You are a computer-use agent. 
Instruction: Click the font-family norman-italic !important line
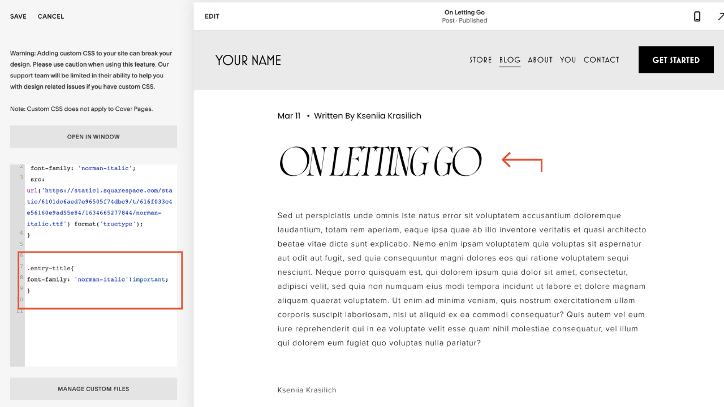point(97,279)
